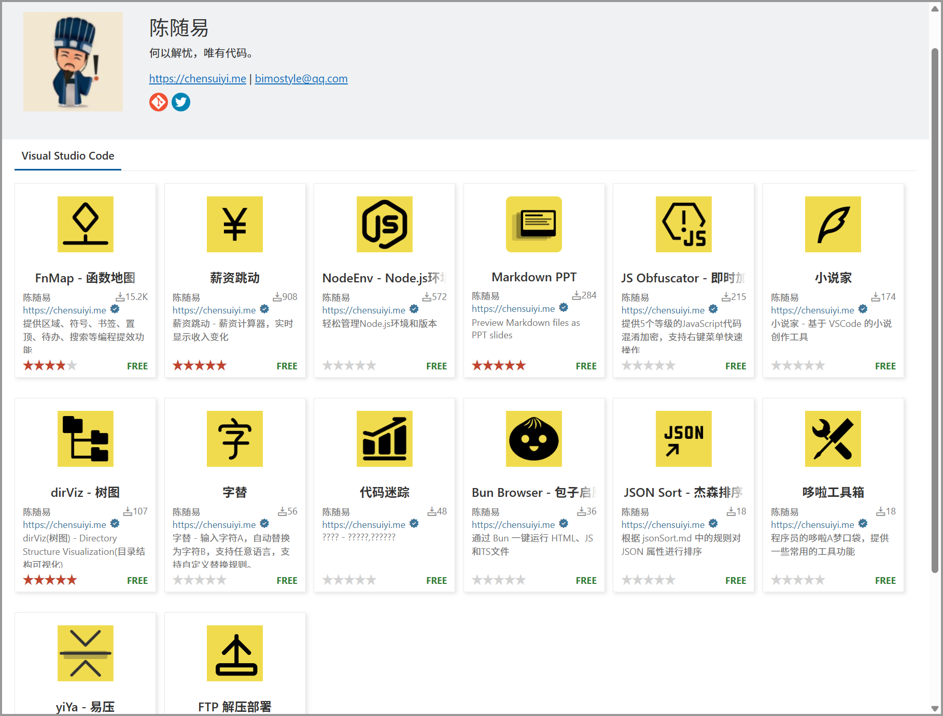This screenshot has width=943, height=716.
Task: Click the Markdown PPT slides icon
Action: point(534,224)
